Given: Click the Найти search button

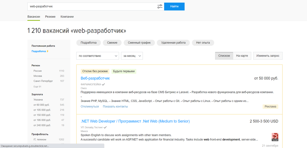Looking at the screenshot, I should pyautogui.click(x=174, y=6).
